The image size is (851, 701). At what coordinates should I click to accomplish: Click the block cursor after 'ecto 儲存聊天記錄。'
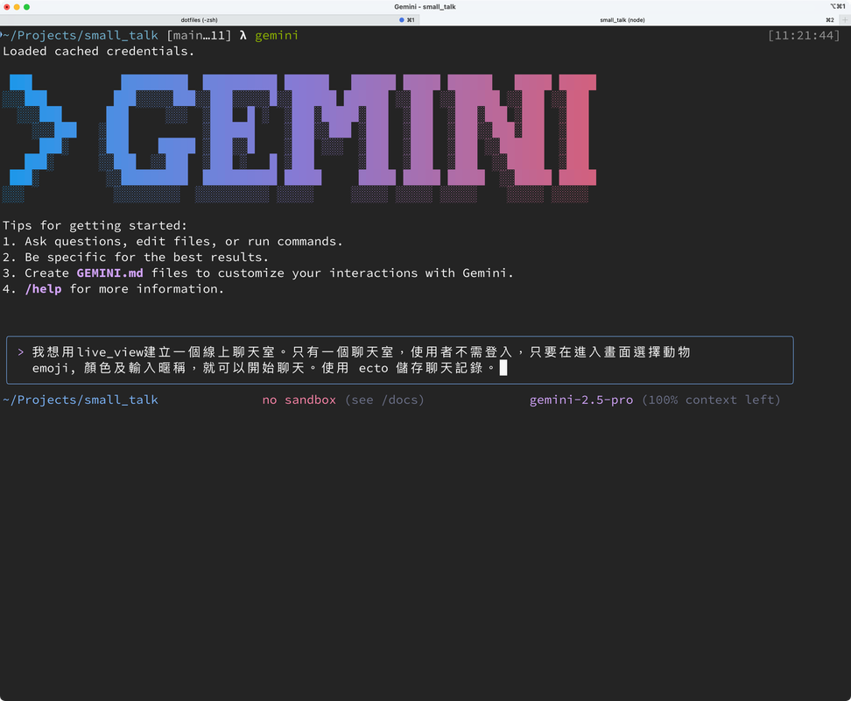click(x=503, y=368)
